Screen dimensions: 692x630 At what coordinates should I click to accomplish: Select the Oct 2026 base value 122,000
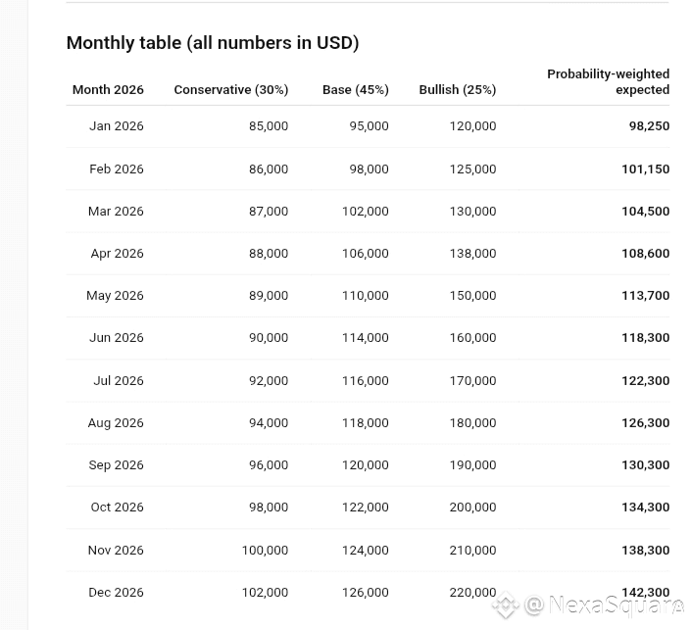(x=365, y=507)
